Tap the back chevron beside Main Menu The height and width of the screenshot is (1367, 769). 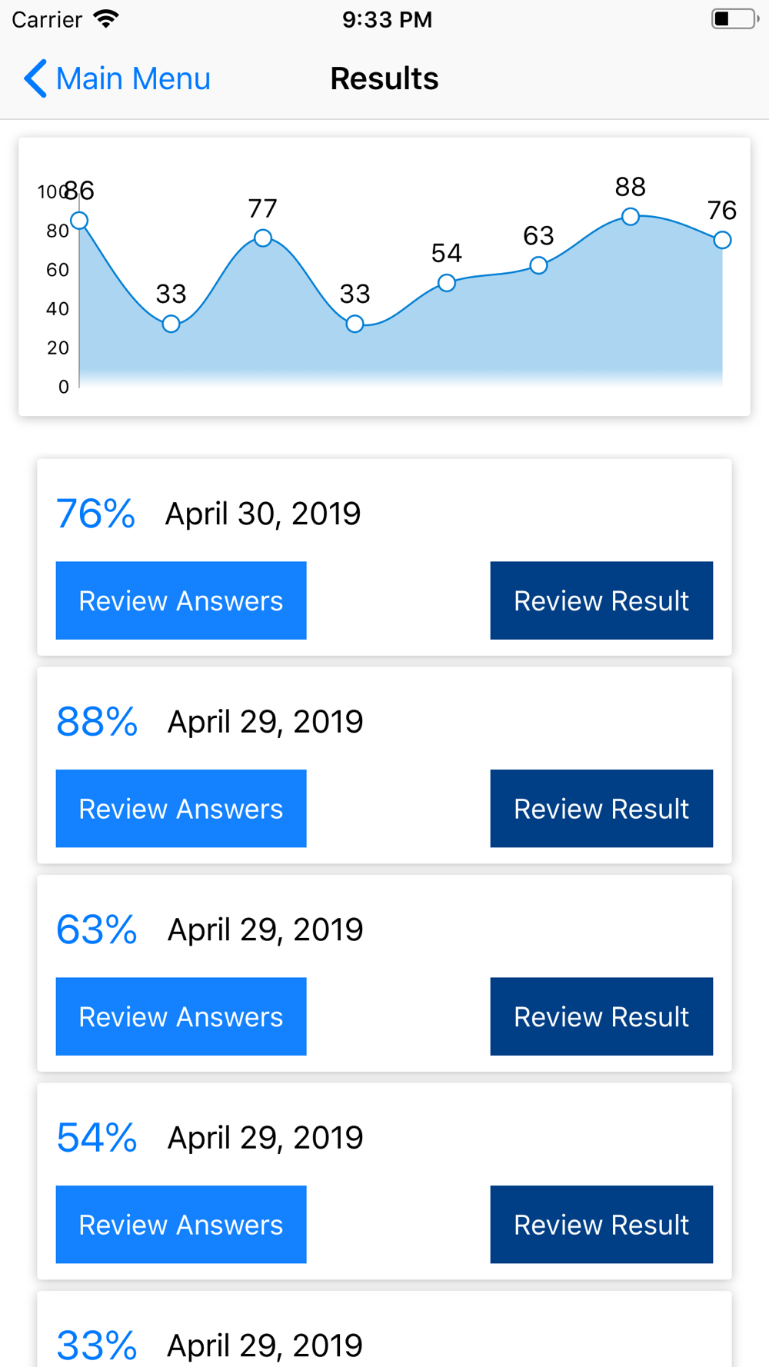(x=35, y=78)
